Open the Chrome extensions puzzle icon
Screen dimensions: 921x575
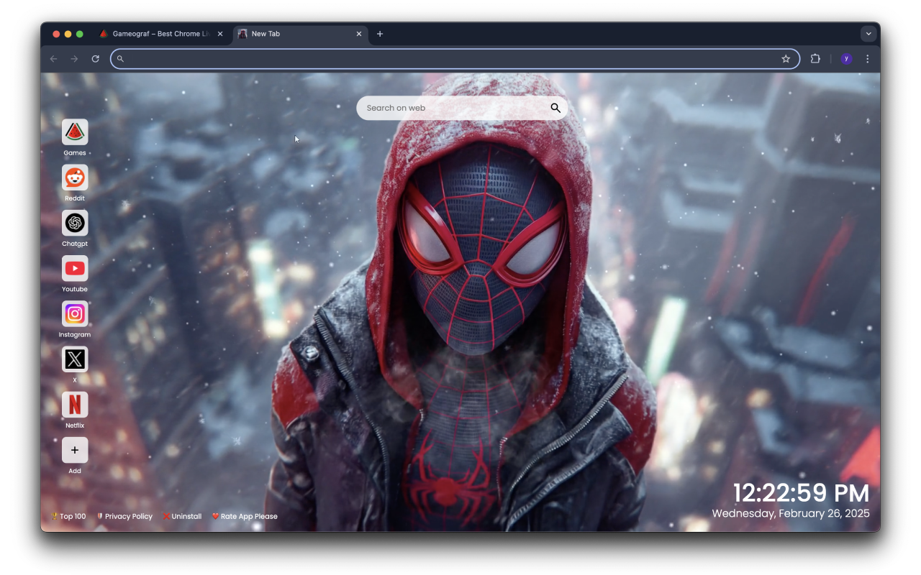[815, 58]
